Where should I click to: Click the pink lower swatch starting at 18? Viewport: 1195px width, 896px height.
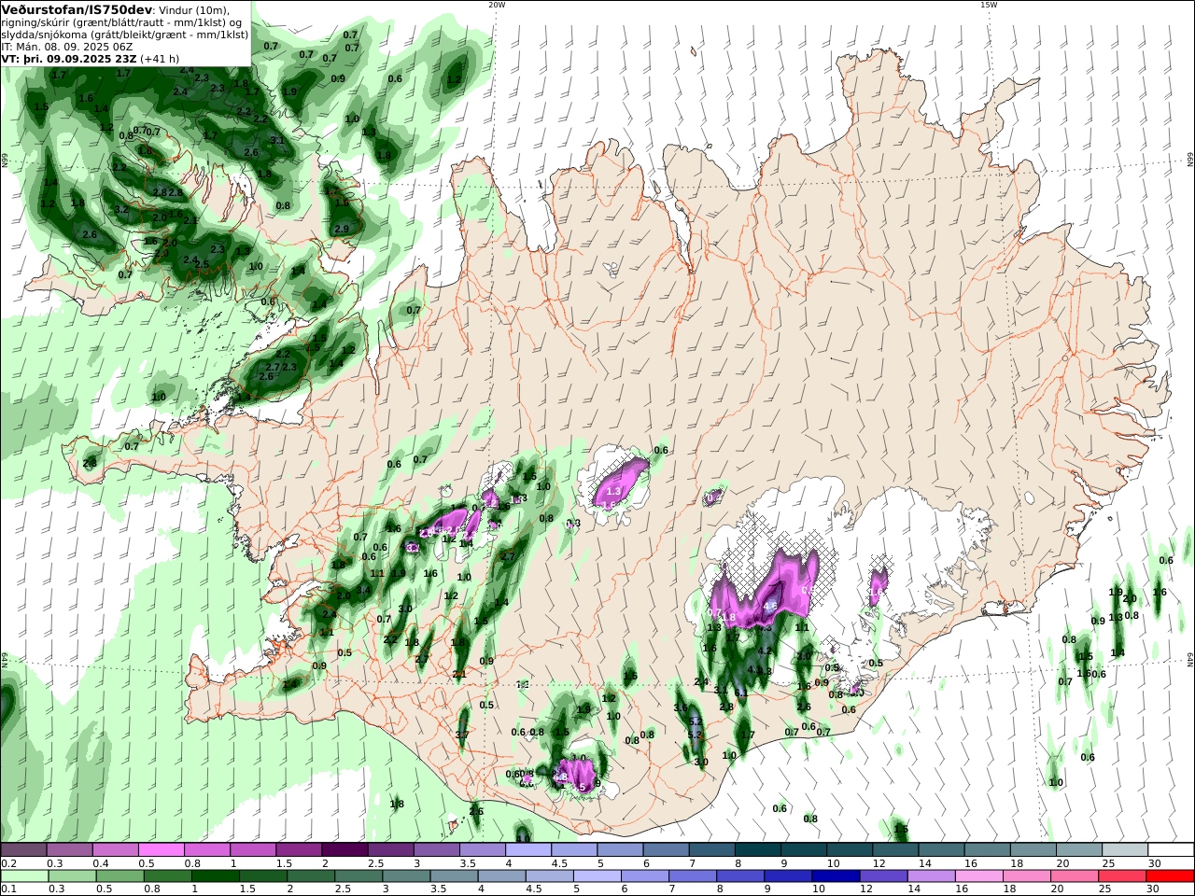pyautogui.click(x=1025, y=876)
